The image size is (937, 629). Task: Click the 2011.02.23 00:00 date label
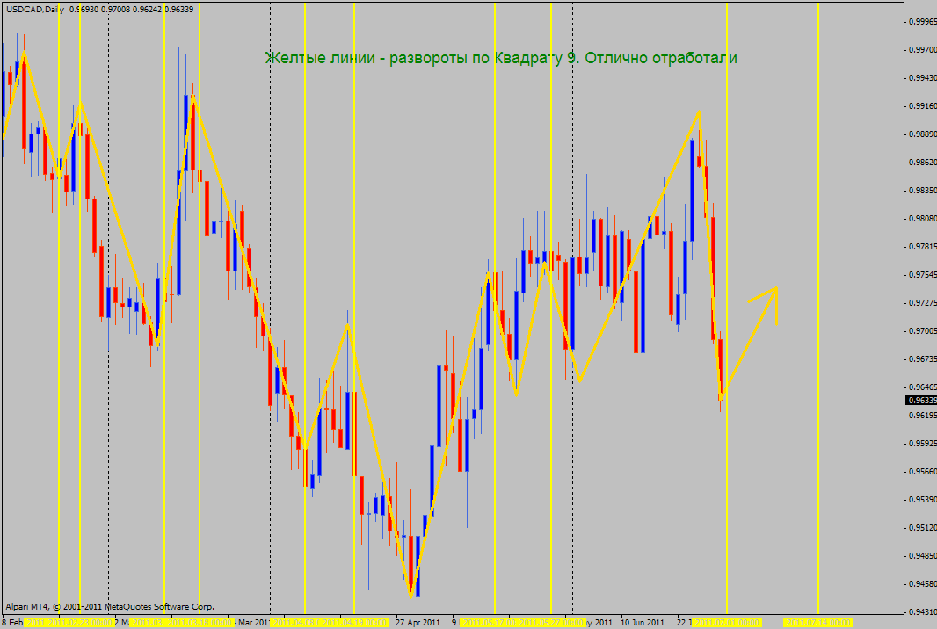tap(80, 622)
